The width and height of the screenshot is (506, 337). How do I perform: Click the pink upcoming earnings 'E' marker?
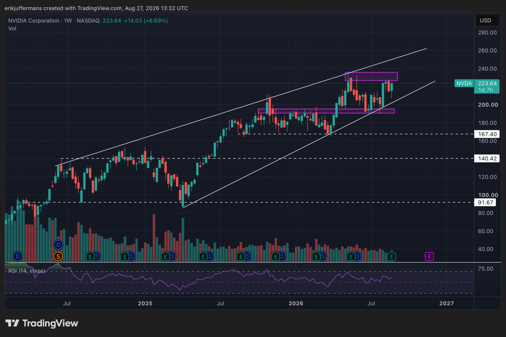click(429, 256)
